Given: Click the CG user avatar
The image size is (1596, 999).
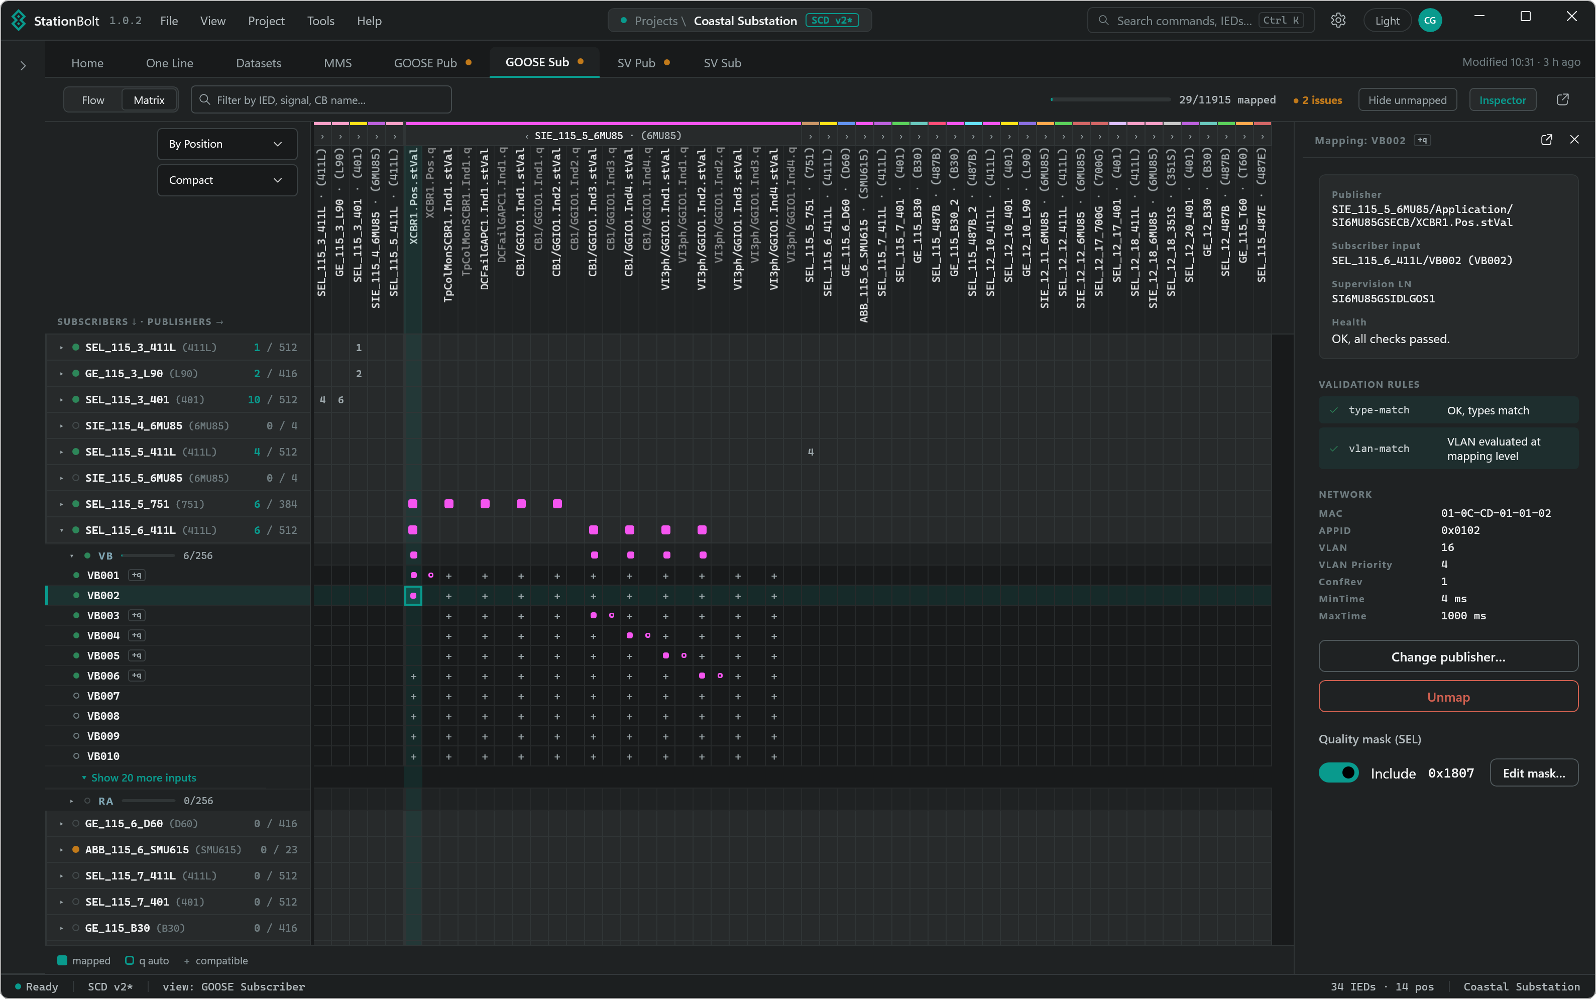Looking at the screenshot, I should click(1430, 21).
